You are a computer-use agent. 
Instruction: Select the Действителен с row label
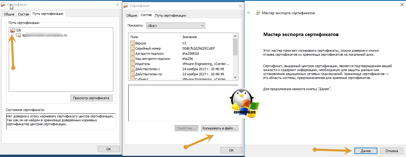tap(147, 69)
